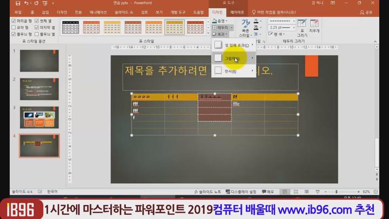Click the 표 그리기 (Draw Table) icon

point(302,28)
